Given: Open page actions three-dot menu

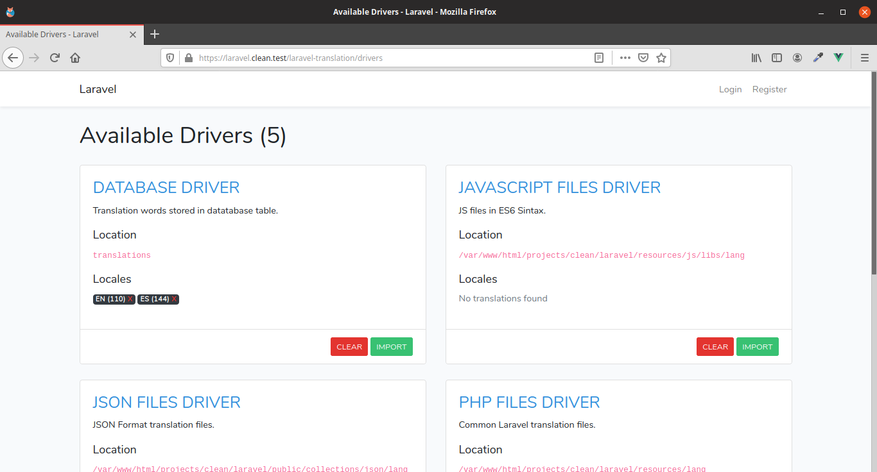Looking at the screenshot, I should (x=625, y=58).
